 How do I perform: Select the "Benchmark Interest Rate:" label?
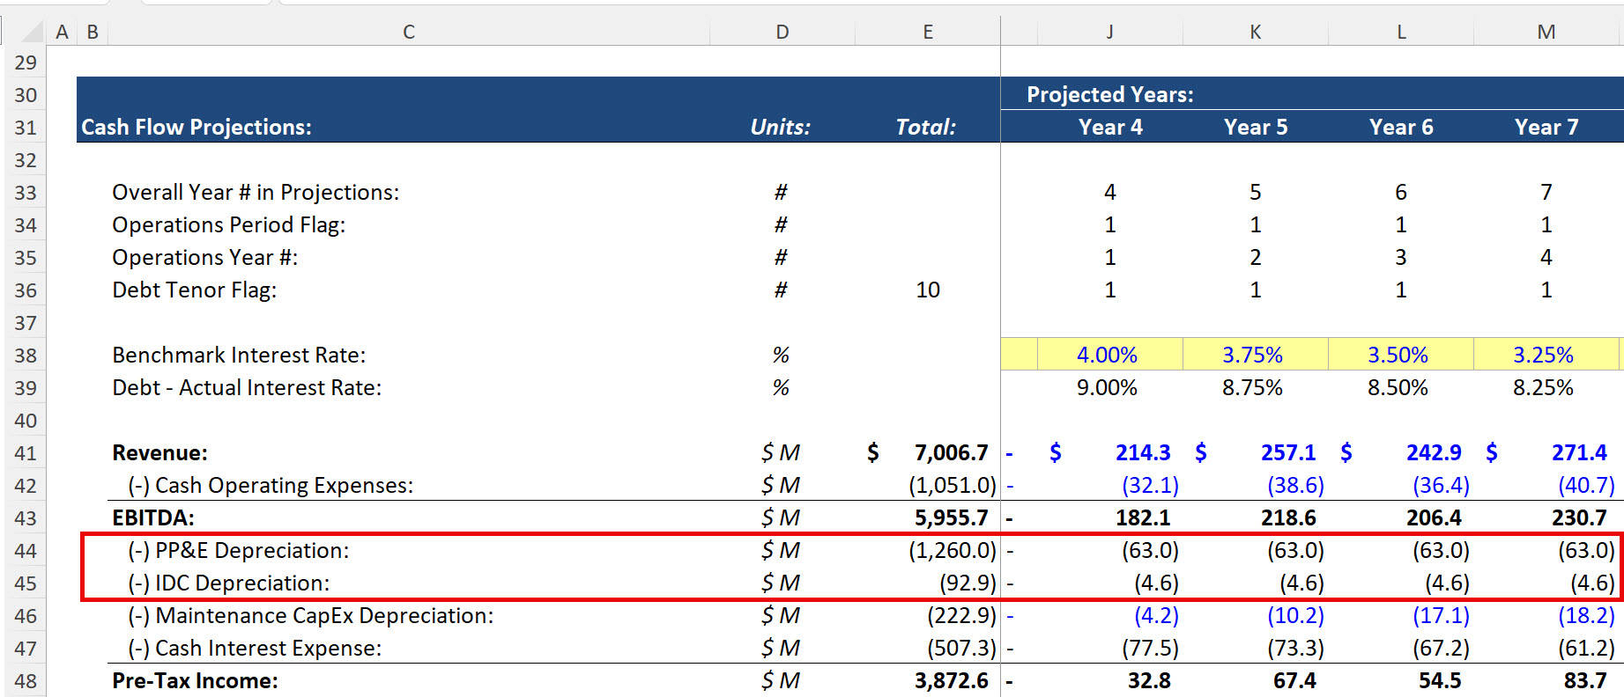click(239, 356)
